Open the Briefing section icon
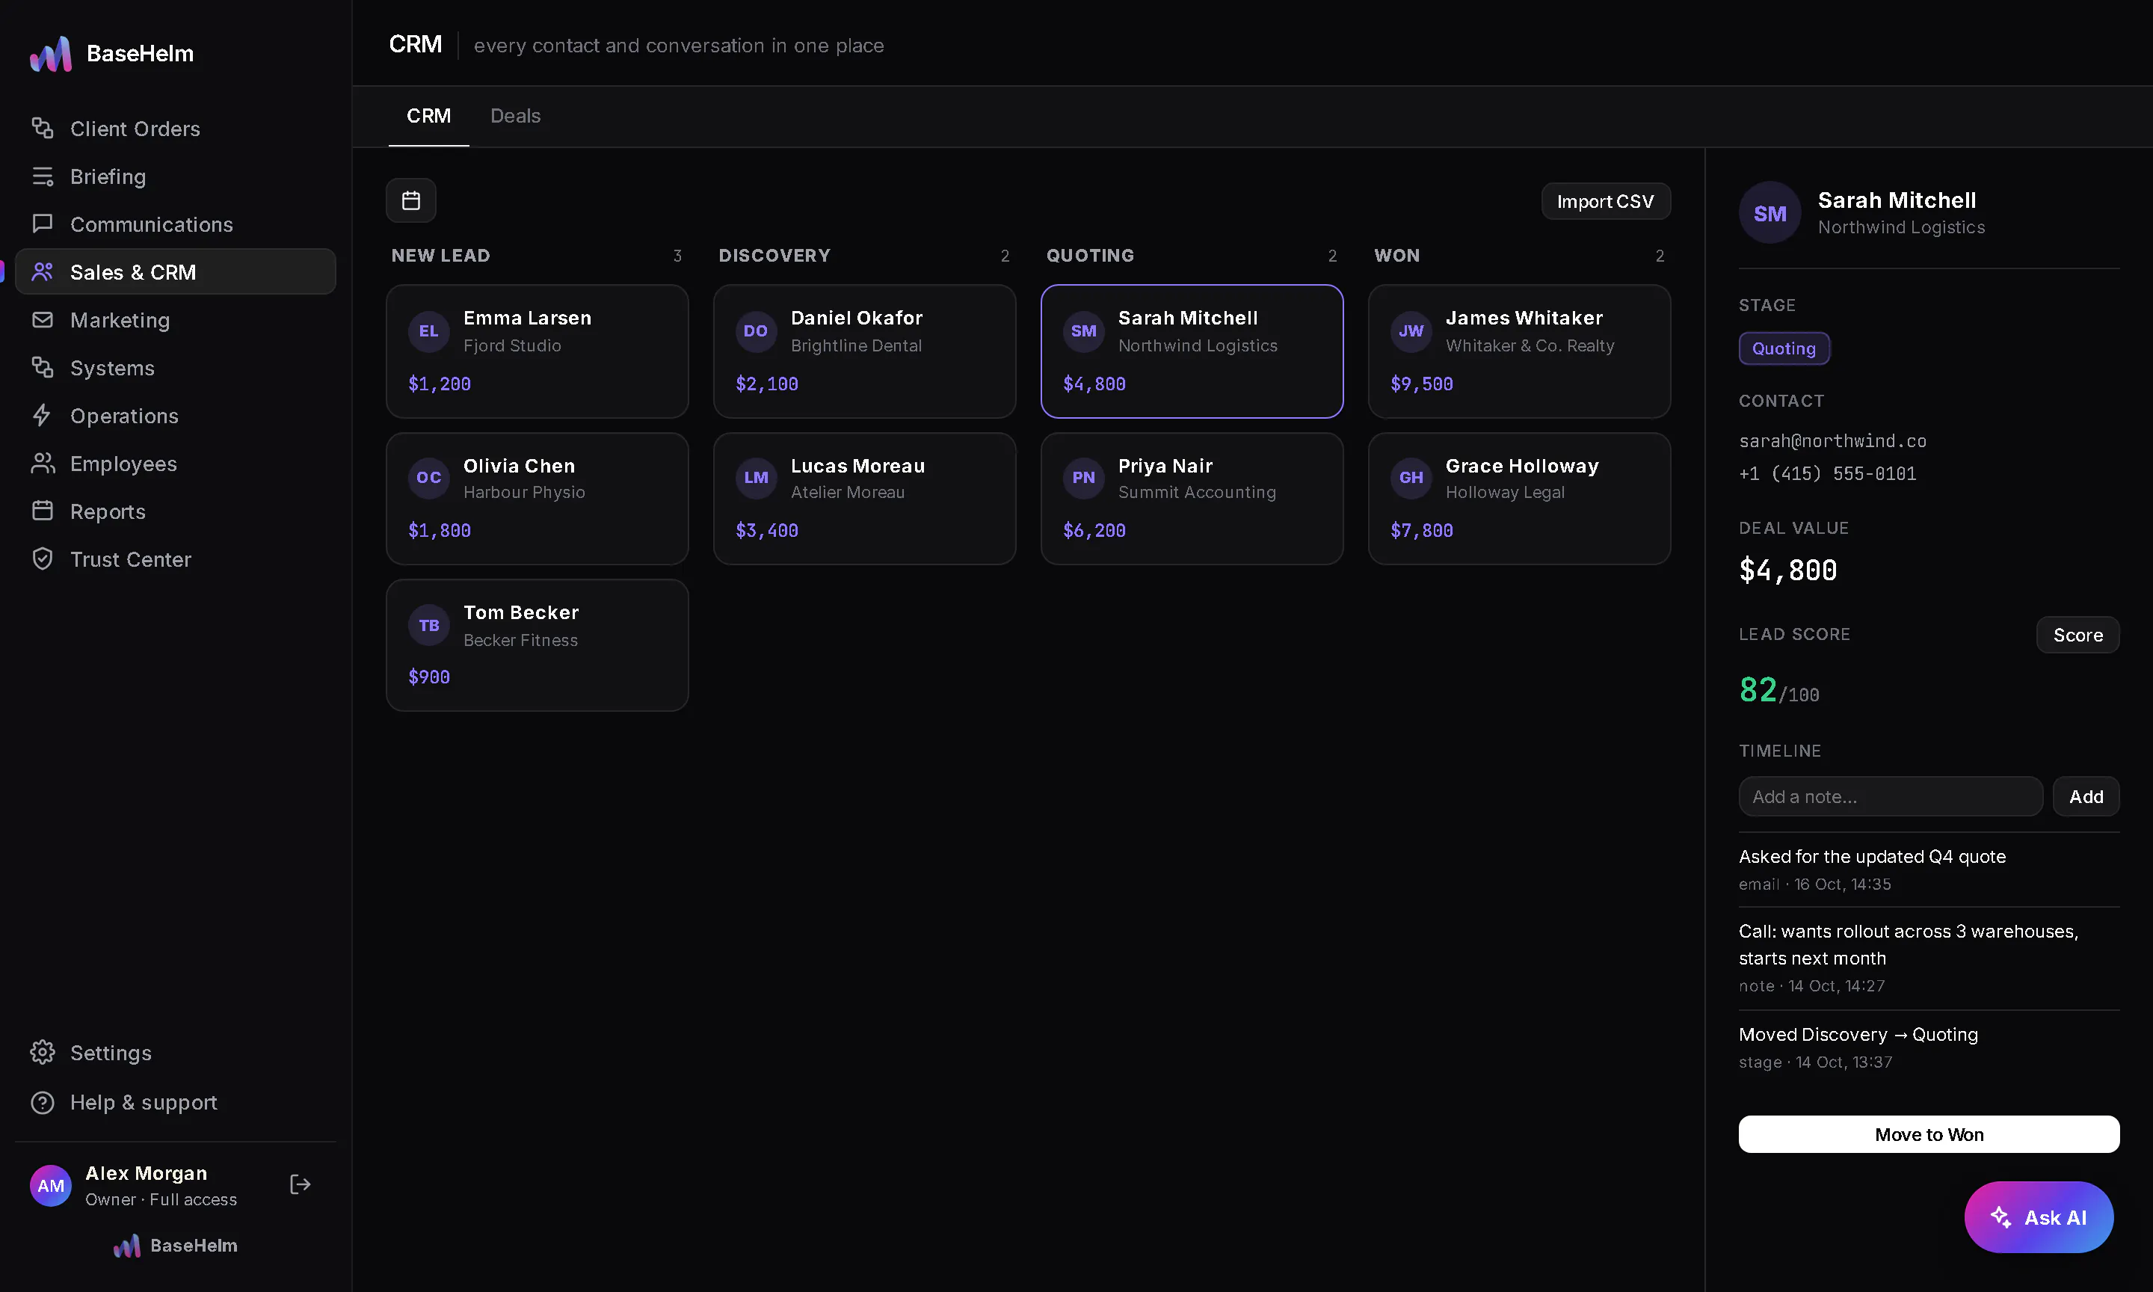 point(42,176)
